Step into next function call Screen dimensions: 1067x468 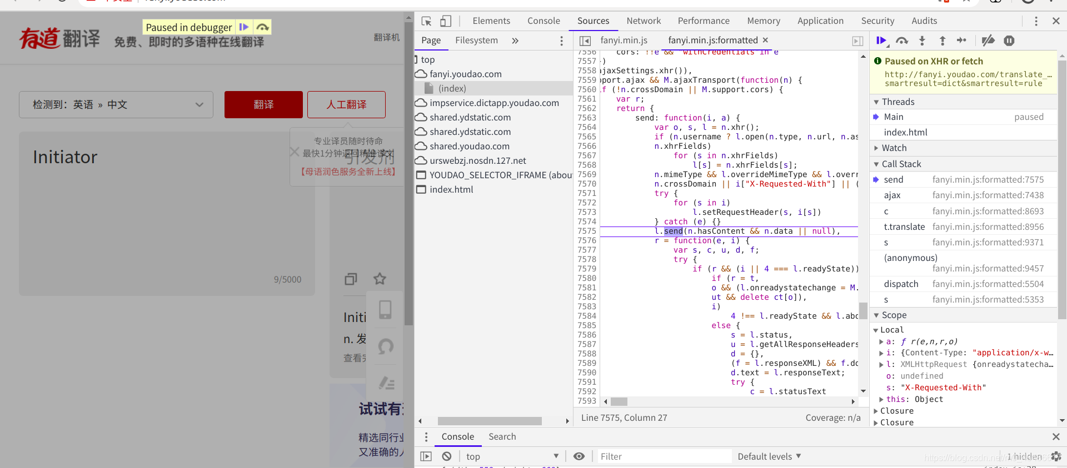922,41
